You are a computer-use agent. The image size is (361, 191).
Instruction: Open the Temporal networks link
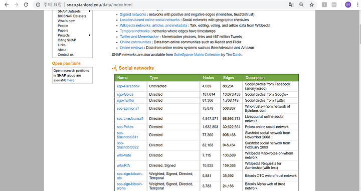[x=135, y=31]
